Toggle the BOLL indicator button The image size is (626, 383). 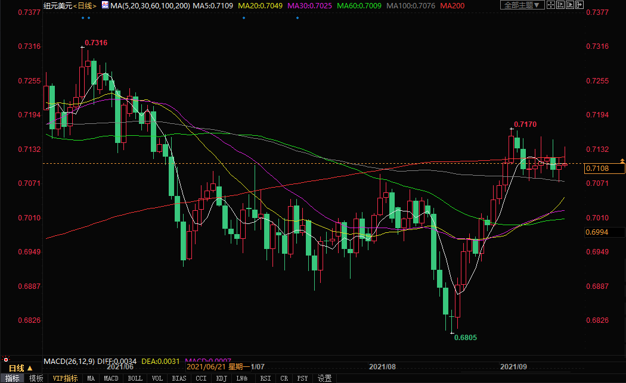pyautogui.click(x=135, y=378)
